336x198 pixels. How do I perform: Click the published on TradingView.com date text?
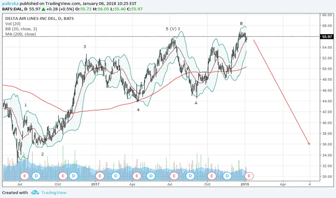point(78,4)
